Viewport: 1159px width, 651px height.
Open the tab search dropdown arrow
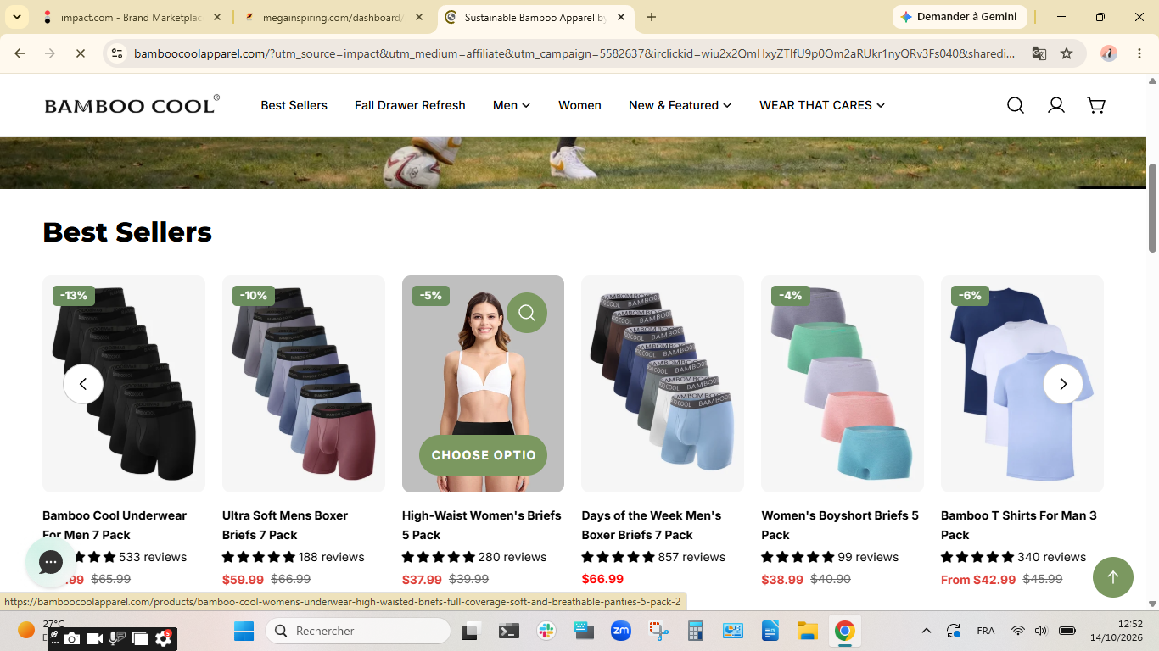click(x=16, y=17)
